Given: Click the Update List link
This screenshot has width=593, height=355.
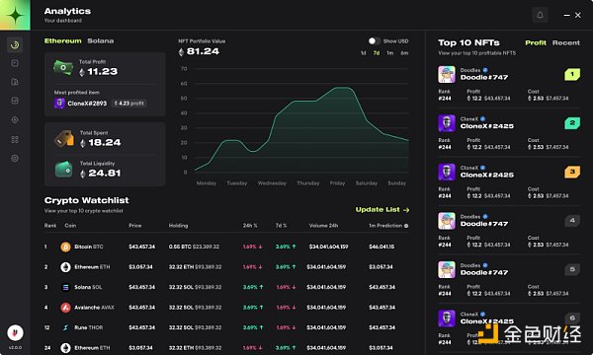Looking at the screenshot, I should tap(382, 209).
